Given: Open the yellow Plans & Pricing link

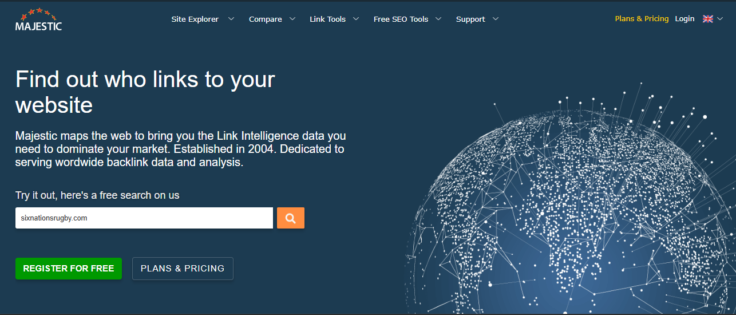Looking at the screenshot, I should [x=642, y=19].
